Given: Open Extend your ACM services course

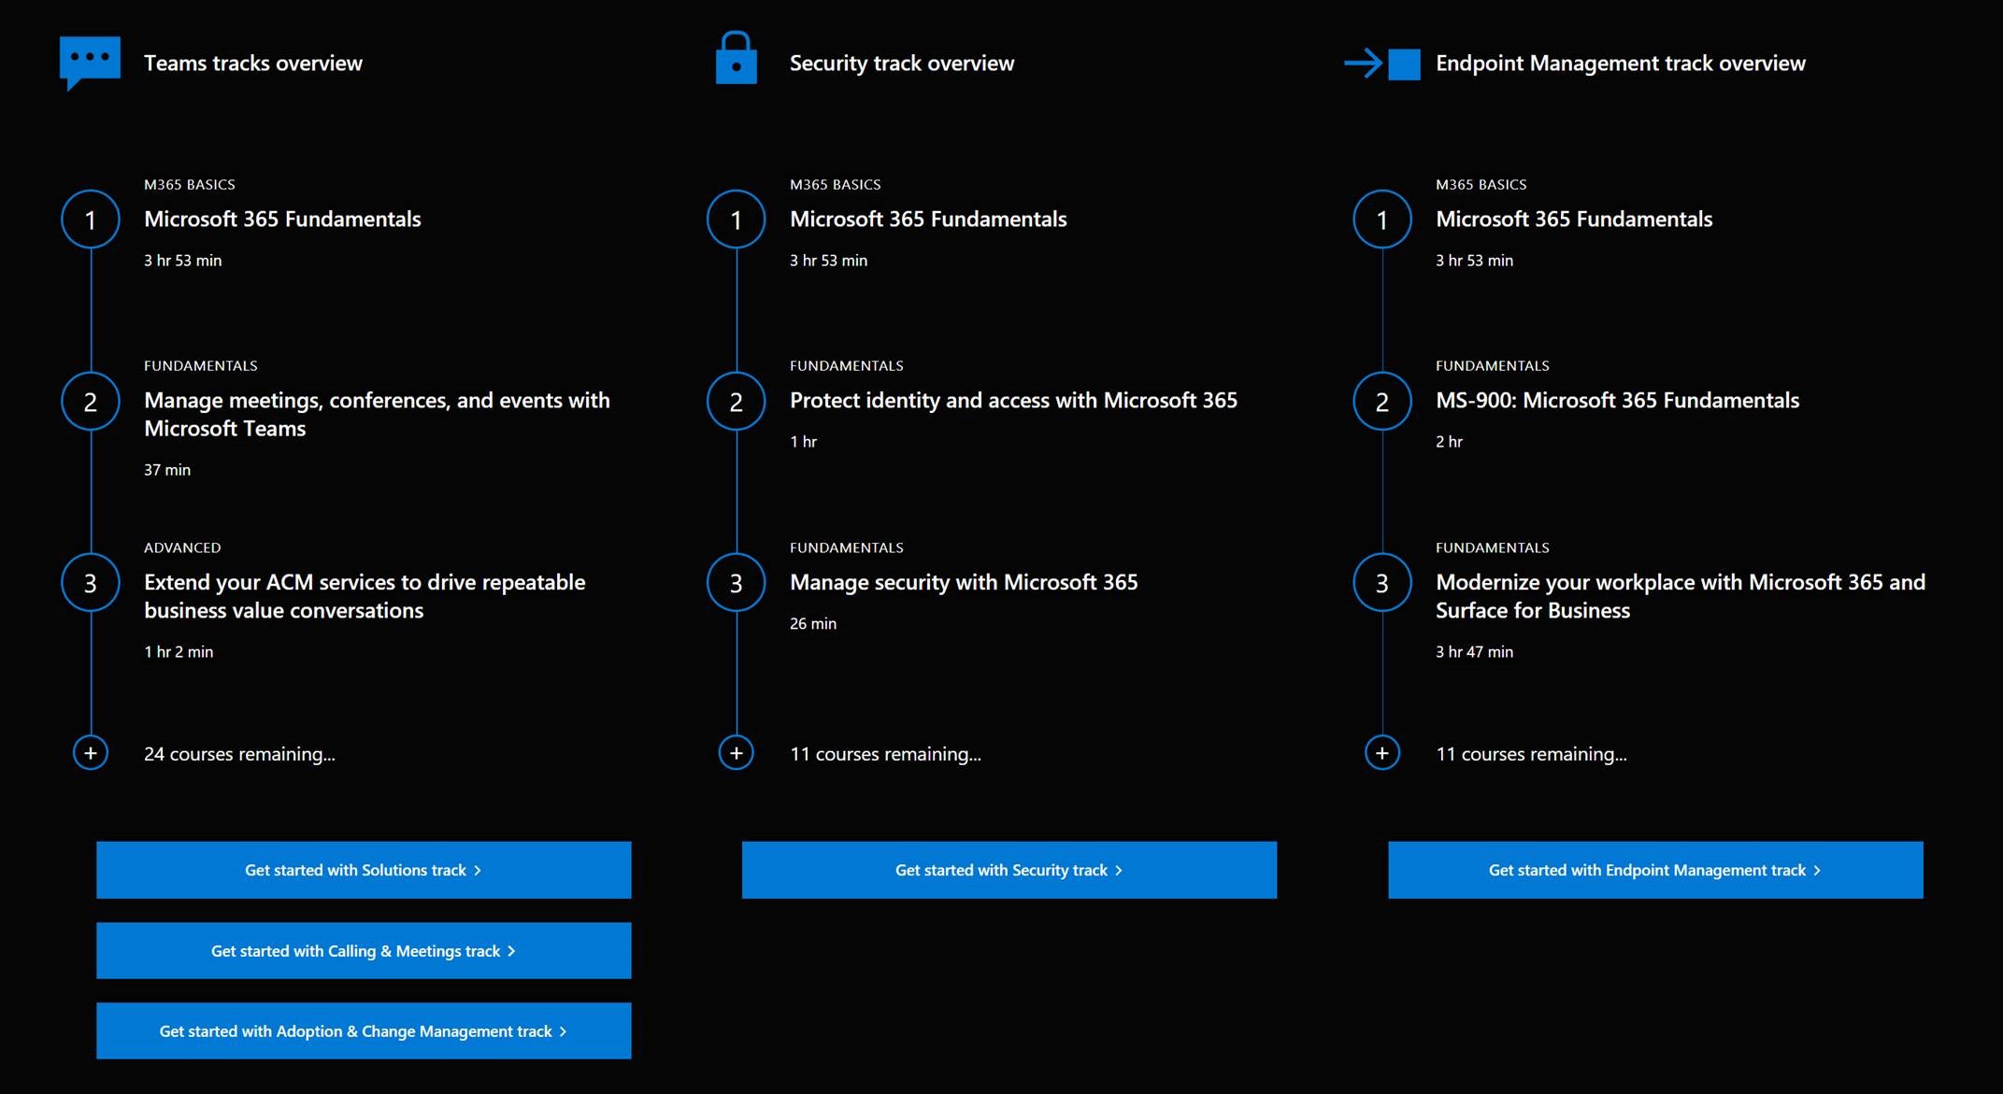Looking at the screenshot, I should click(x=365, y=596).
